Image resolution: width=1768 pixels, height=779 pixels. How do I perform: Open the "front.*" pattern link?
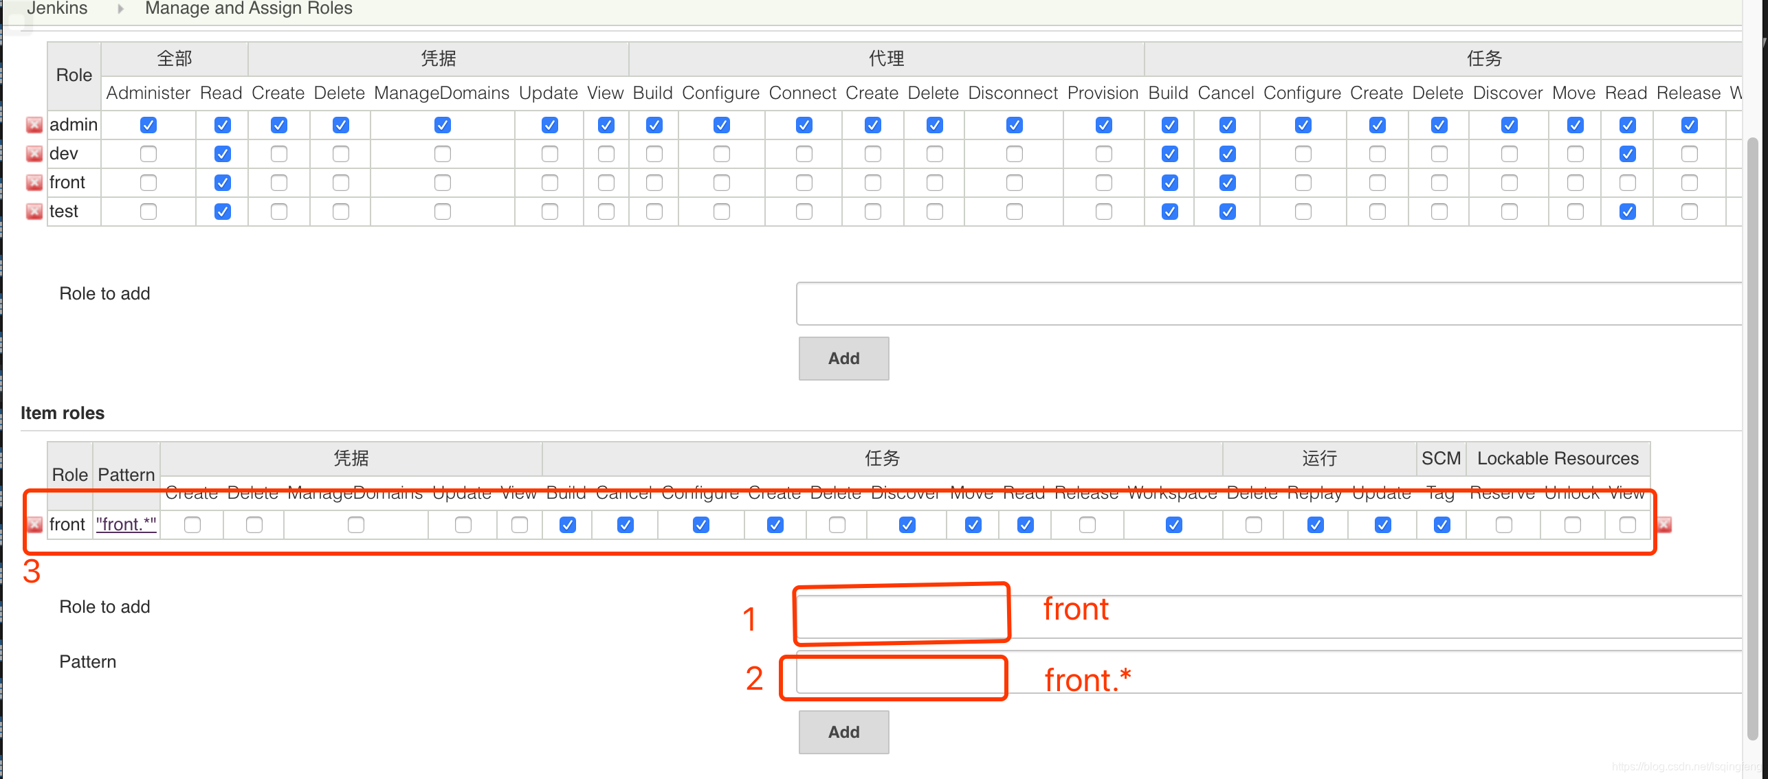click(x=126, y=524)
